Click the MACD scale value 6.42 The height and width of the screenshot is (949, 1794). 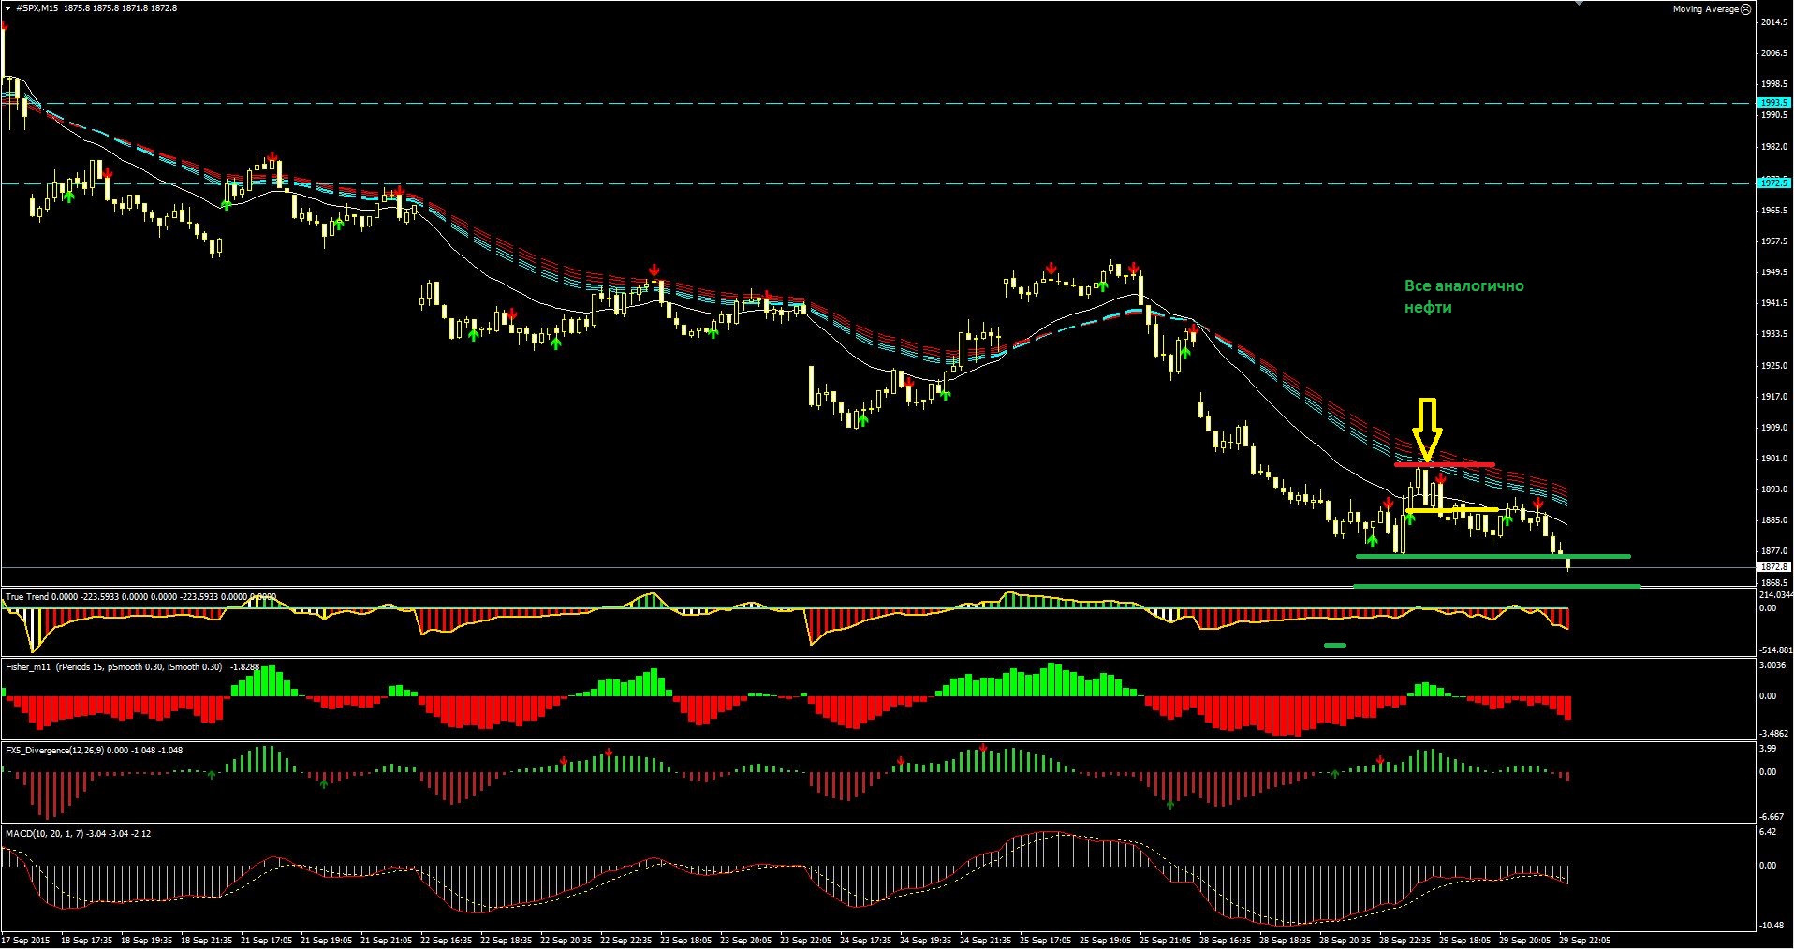coord(1769,832)
